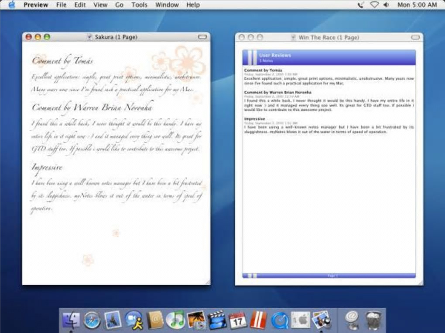Open the Tools menu

coord(139,5)
